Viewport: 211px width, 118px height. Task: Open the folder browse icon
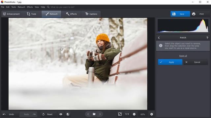(x=94, y=114)
